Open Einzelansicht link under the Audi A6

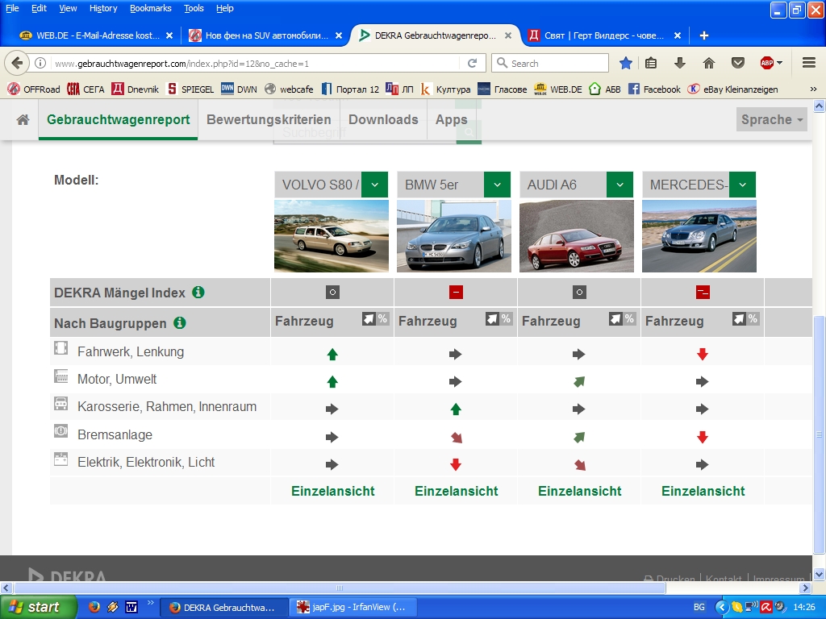(x=579, y=491)
